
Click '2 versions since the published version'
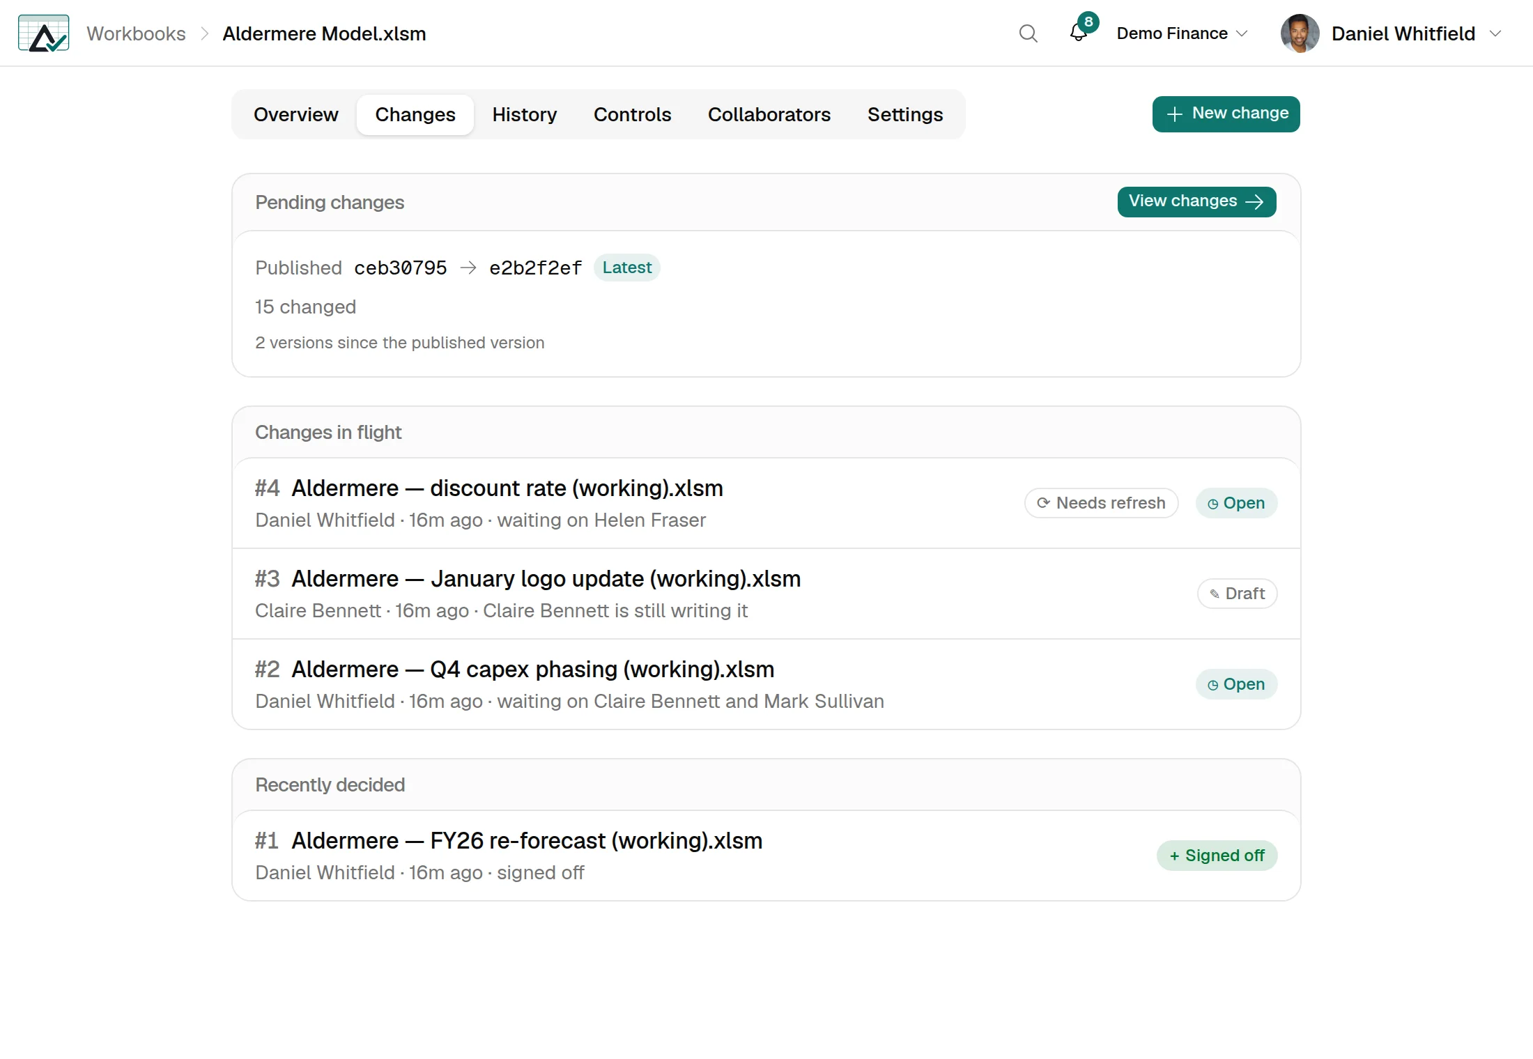[x=400, y=343]
